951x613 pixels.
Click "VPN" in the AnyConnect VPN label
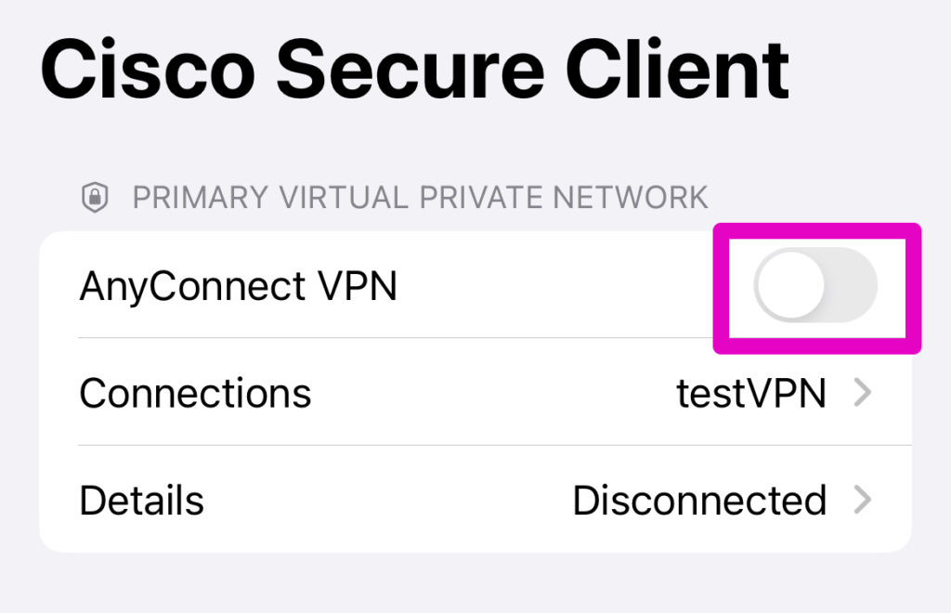click(358, 287)
